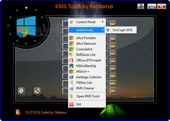This screenshot has height=121, width=170.
Task: Select AAct Network from the menu
Action: point(86,44)
